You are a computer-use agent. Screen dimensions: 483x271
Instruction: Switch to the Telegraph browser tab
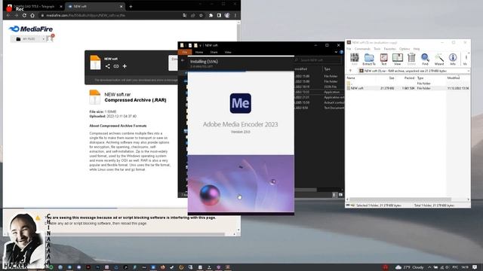35,6
